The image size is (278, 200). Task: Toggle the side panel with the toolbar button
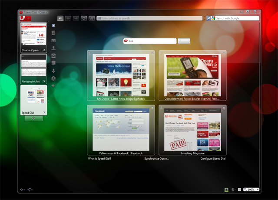[x=60, y=18]
